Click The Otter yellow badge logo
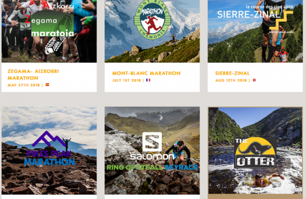Viewport: 306px width, 199px height. pos(255,153)
